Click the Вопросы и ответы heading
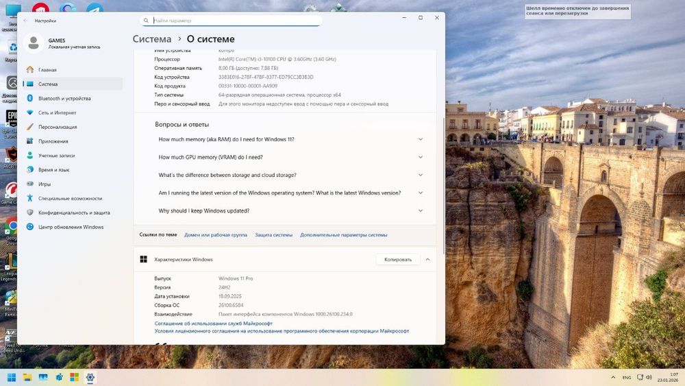 (x=182, y=125)
